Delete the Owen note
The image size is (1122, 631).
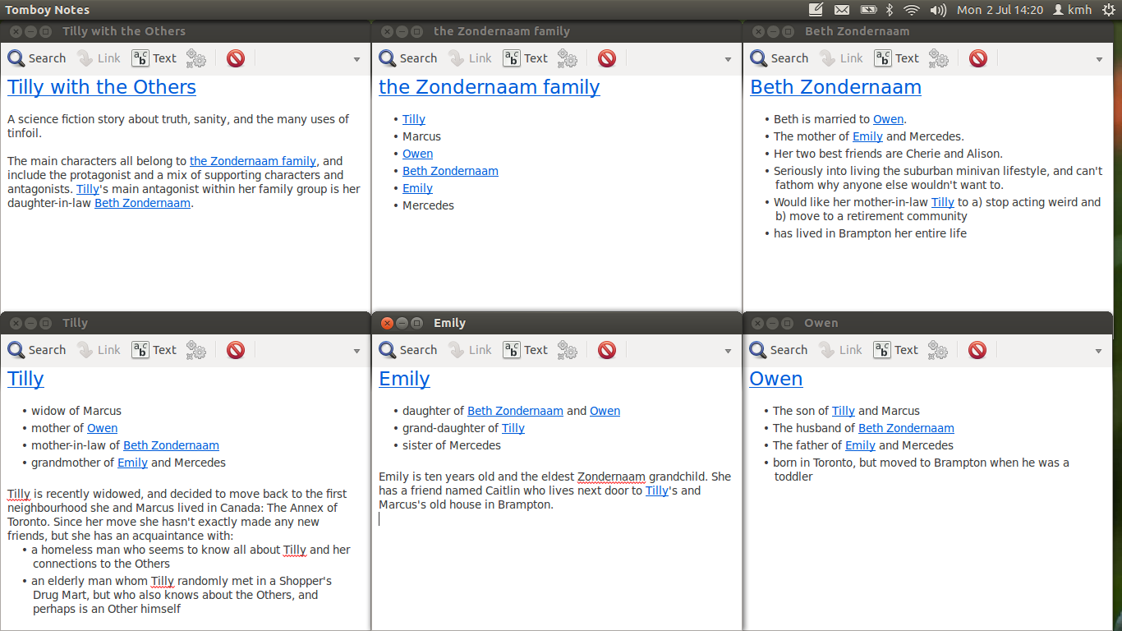[x=977, y=350]
